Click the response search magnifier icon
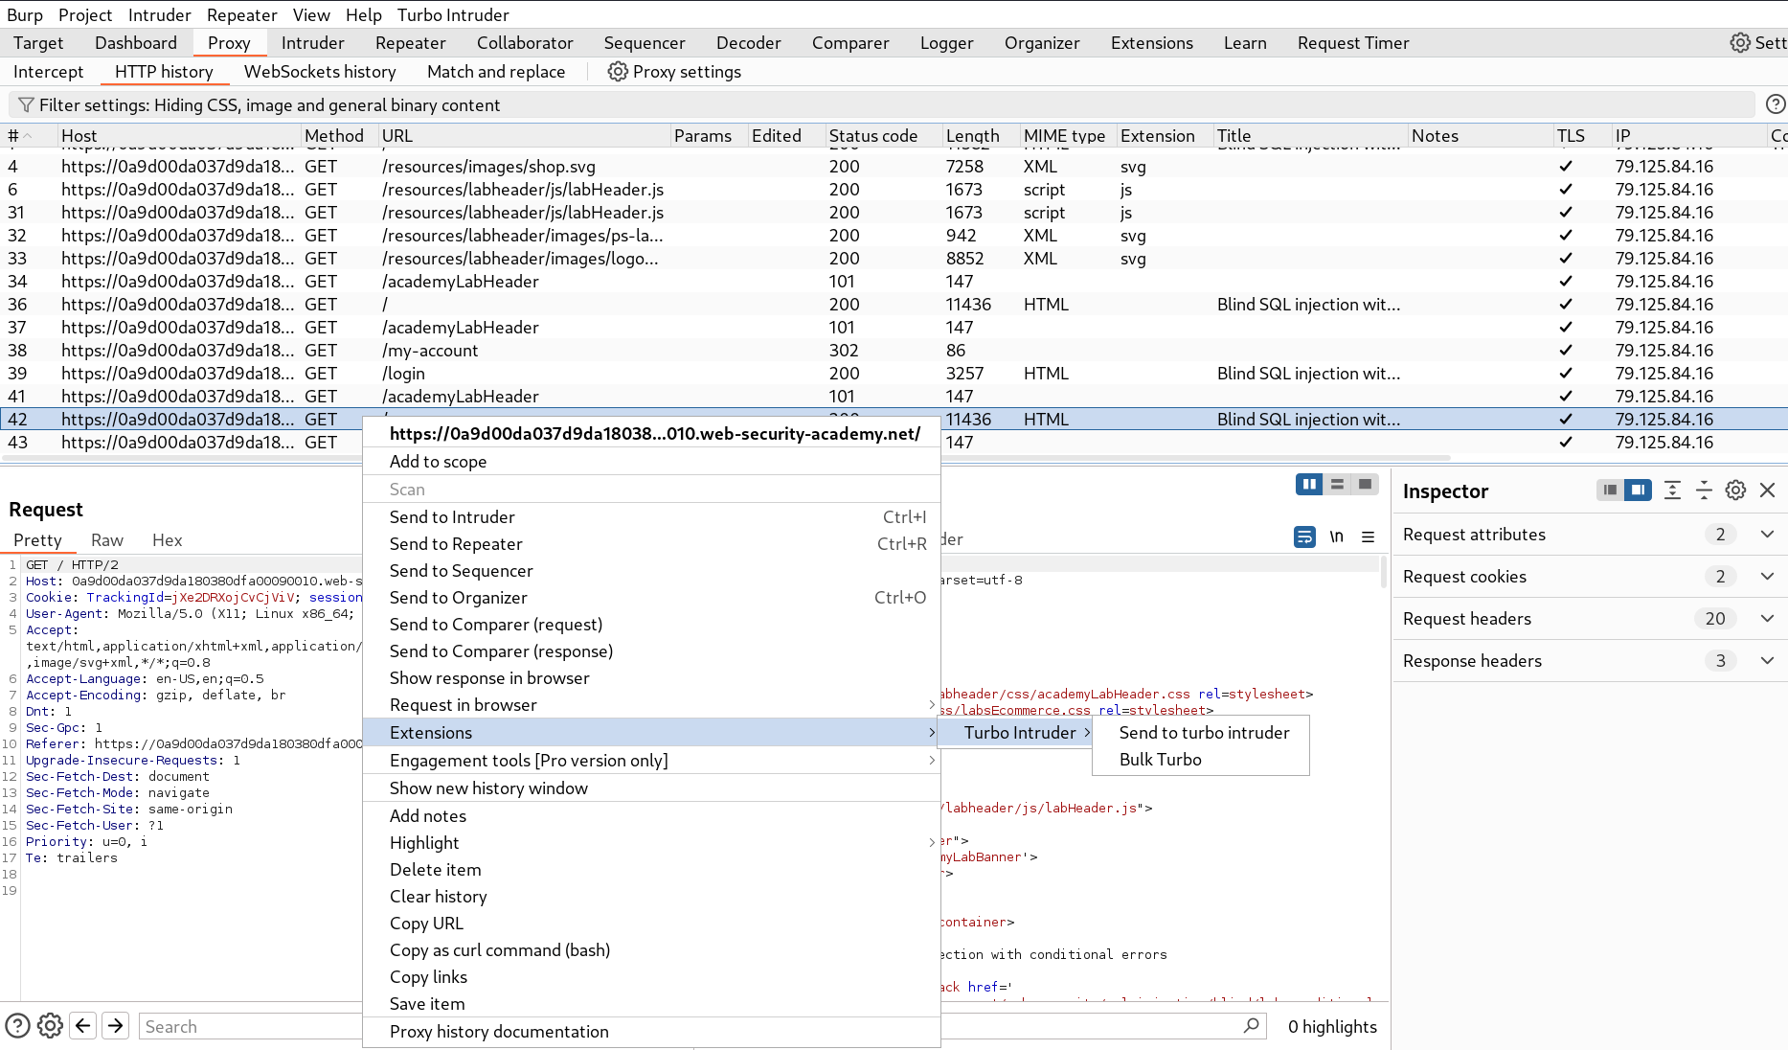The width and height of the screenshot is (1788, 1050). pos(1251,1026)
